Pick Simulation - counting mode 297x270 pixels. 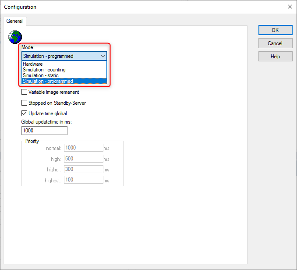(64, 70)
